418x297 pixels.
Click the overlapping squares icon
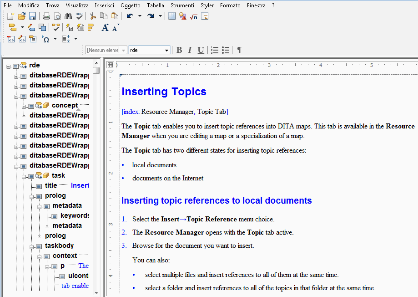point(42,27)
